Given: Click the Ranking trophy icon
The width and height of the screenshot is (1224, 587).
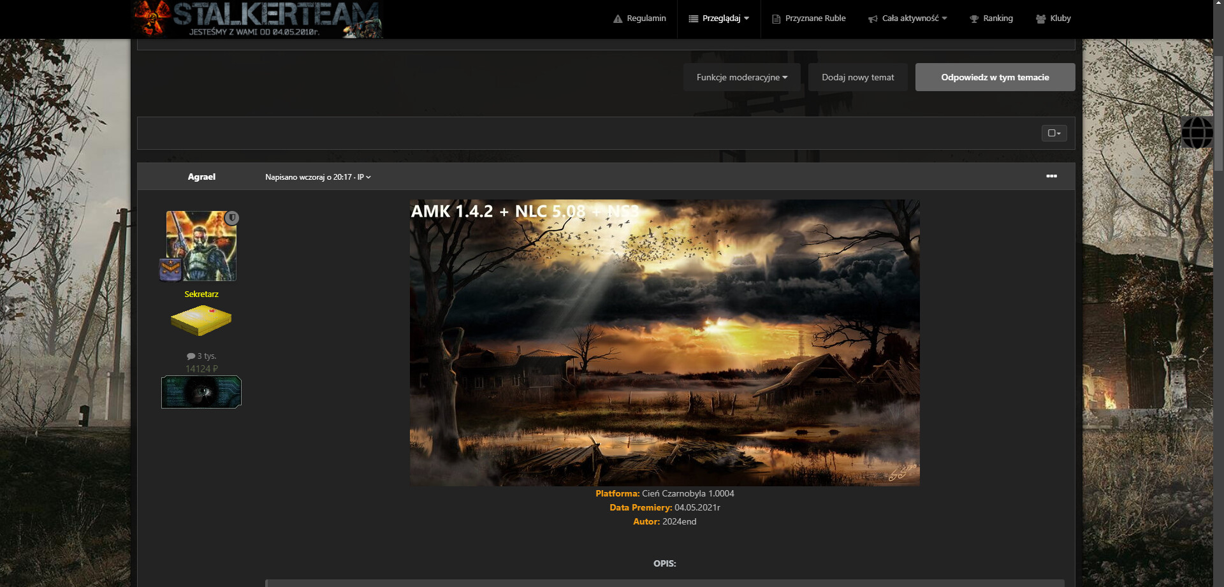Looking at the screenshot, I should pos(974,19).
